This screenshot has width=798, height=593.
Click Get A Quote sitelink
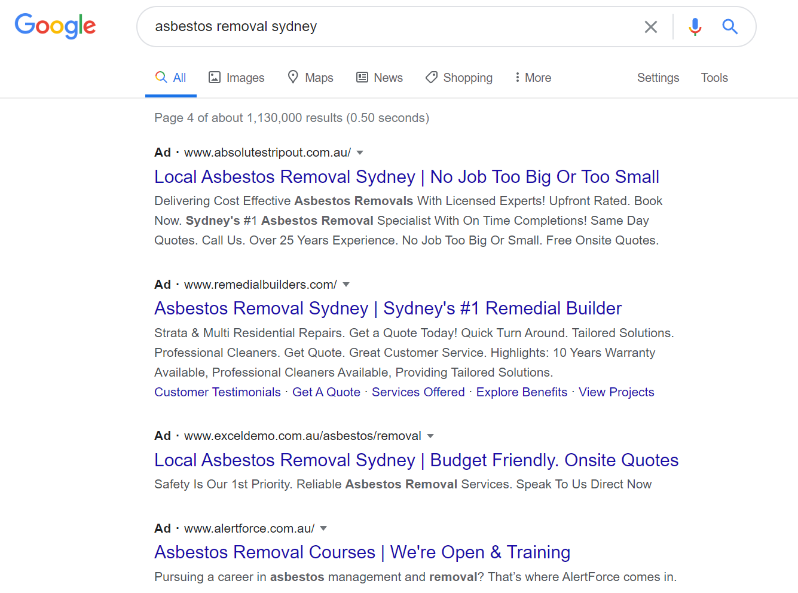coord(326,392)
